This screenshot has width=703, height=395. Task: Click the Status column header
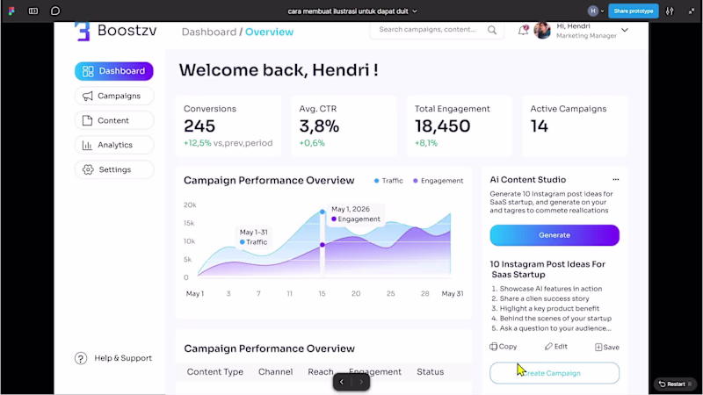(x=430, y=372)
